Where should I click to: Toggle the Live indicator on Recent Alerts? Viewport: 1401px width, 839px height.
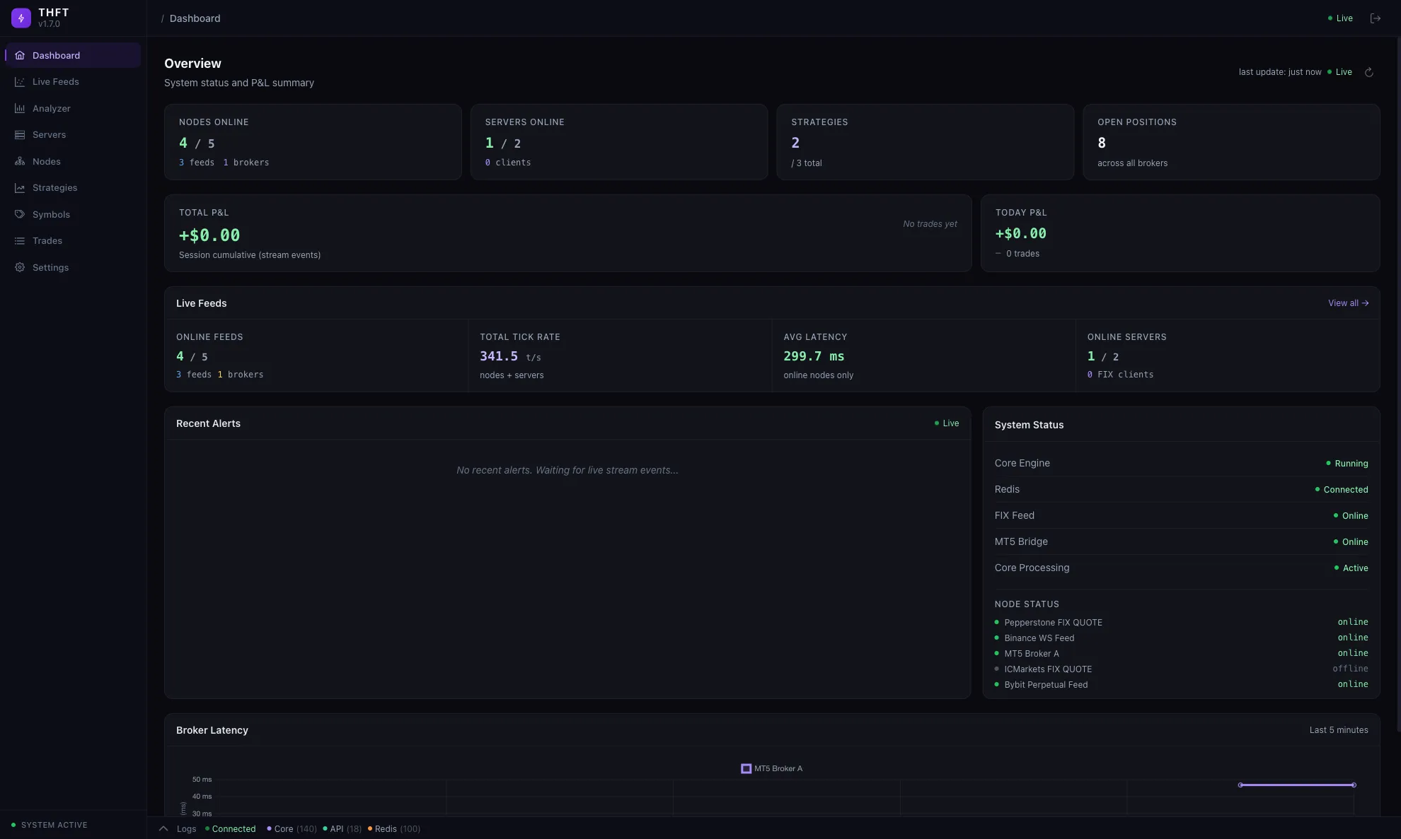(x=947, y=423)
